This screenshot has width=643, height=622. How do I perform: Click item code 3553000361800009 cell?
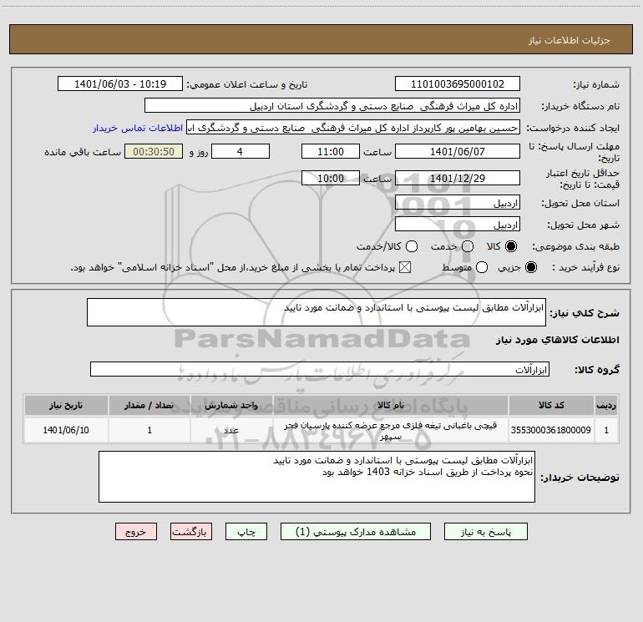click(551, 430)
